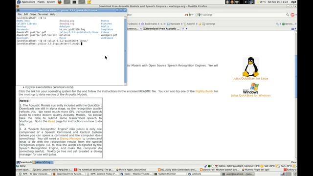Switch to 'Inbox - Mozilla Thunde' taskbar window
Viewport: 313px width, 176px height.
click(136, 174)
